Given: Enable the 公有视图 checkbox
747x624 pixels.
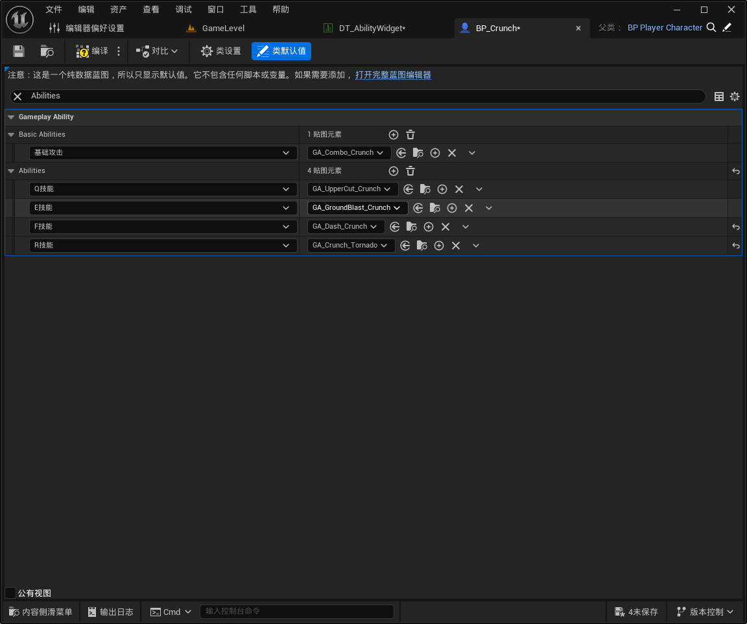Looking at the screenshot, I should (10, 593).
